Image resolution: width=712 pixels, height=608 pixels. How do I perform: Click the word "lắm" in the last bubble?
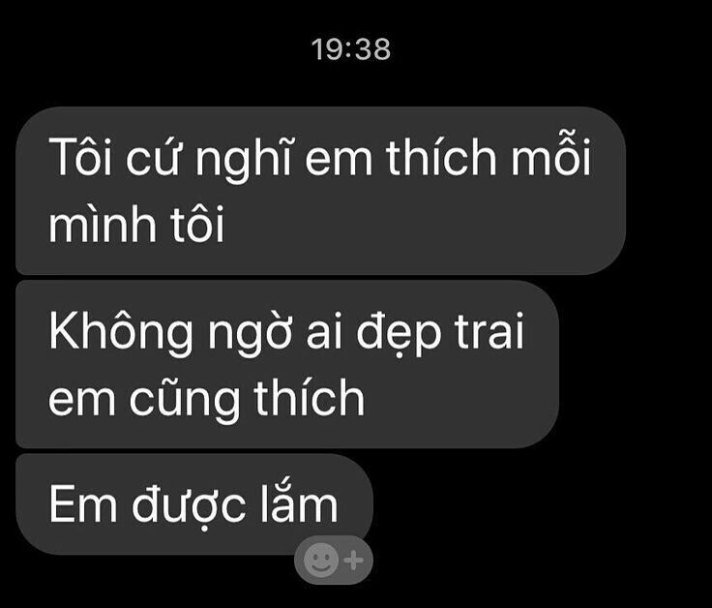click(x=299, y=502)
